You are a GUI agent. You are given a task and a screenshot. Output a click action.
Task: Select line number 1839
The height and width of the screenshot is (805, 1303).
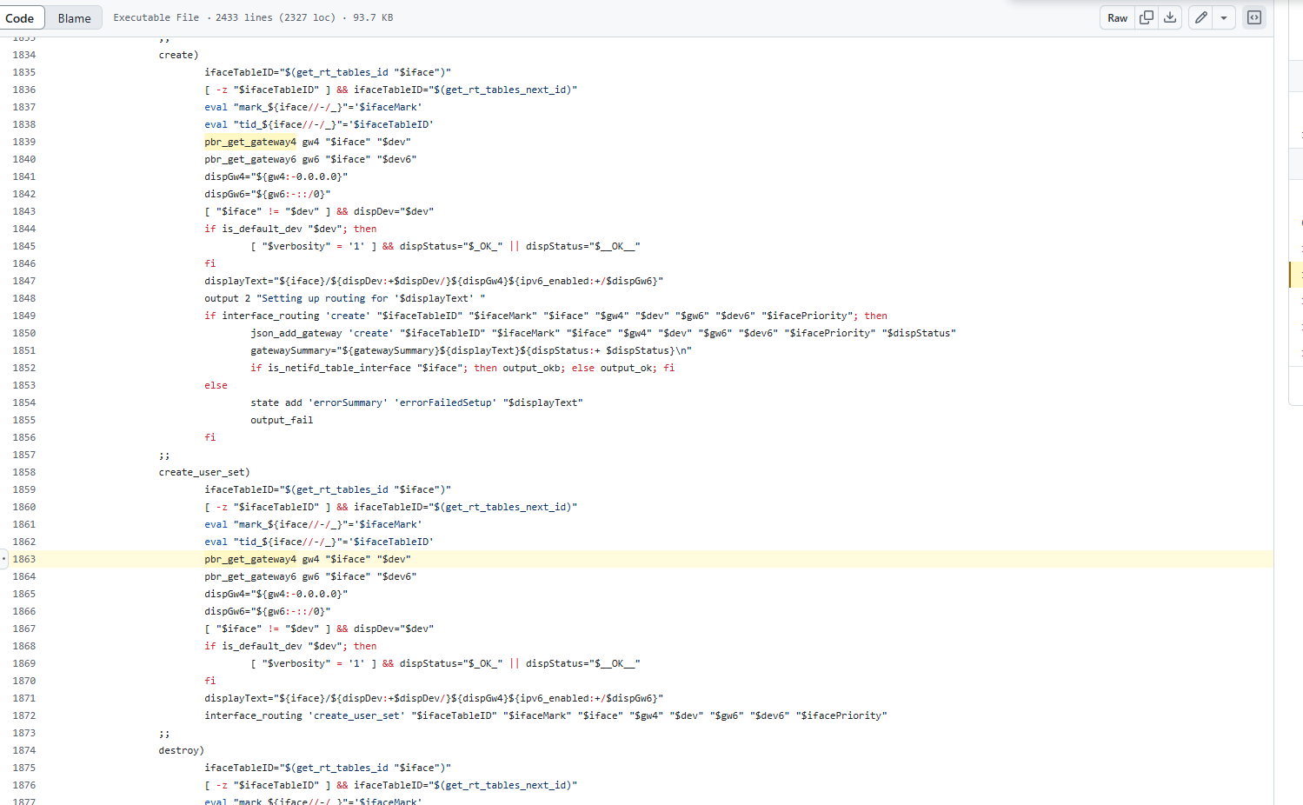pyautogui.click(x=24, y=142)
